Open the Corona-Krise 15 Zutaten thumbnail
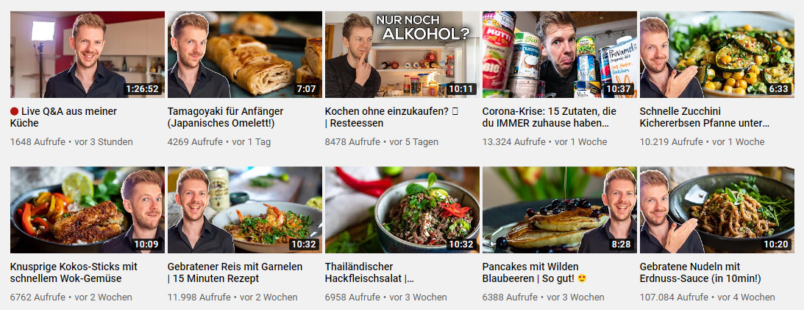 click(559, 54)
